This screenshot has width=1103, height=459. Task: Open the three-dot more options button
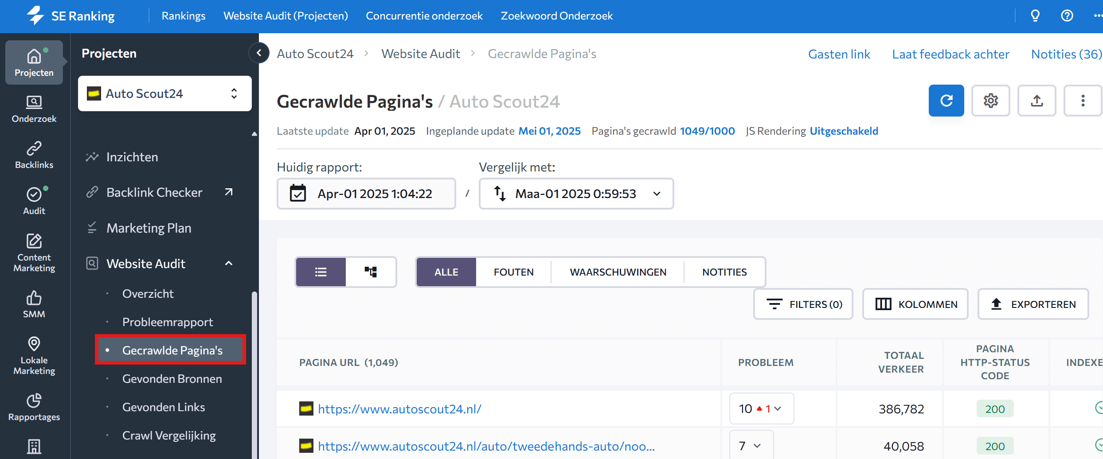(x=1083, y=101)
